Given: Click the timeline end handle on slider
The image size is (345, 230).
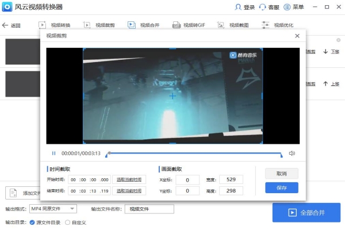Looking at the screenshot, I should [282, 154].
